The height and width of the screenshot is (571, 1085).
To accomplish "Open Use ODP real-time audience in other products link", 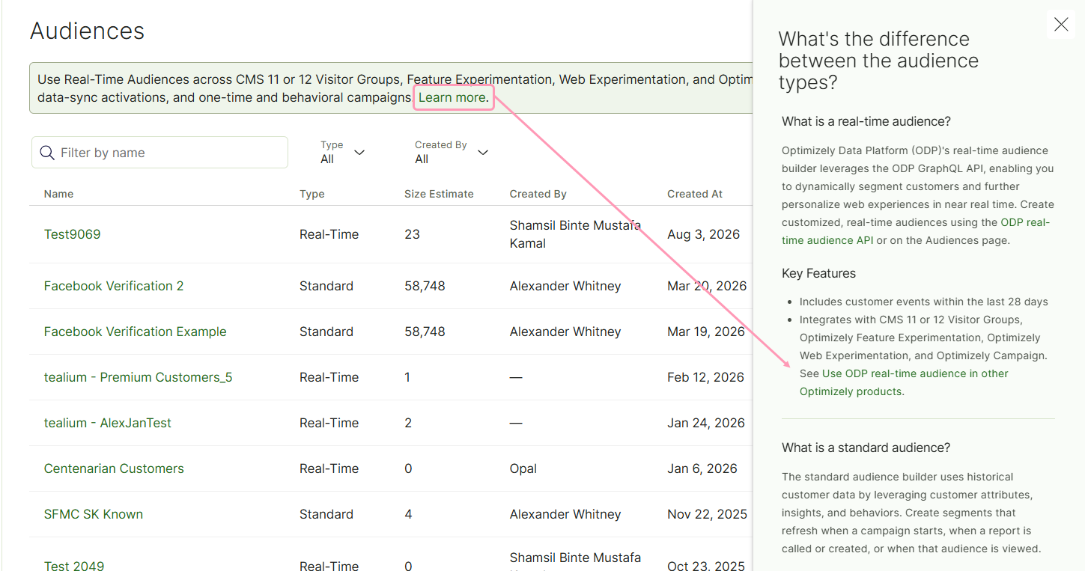I will [905, 382].
